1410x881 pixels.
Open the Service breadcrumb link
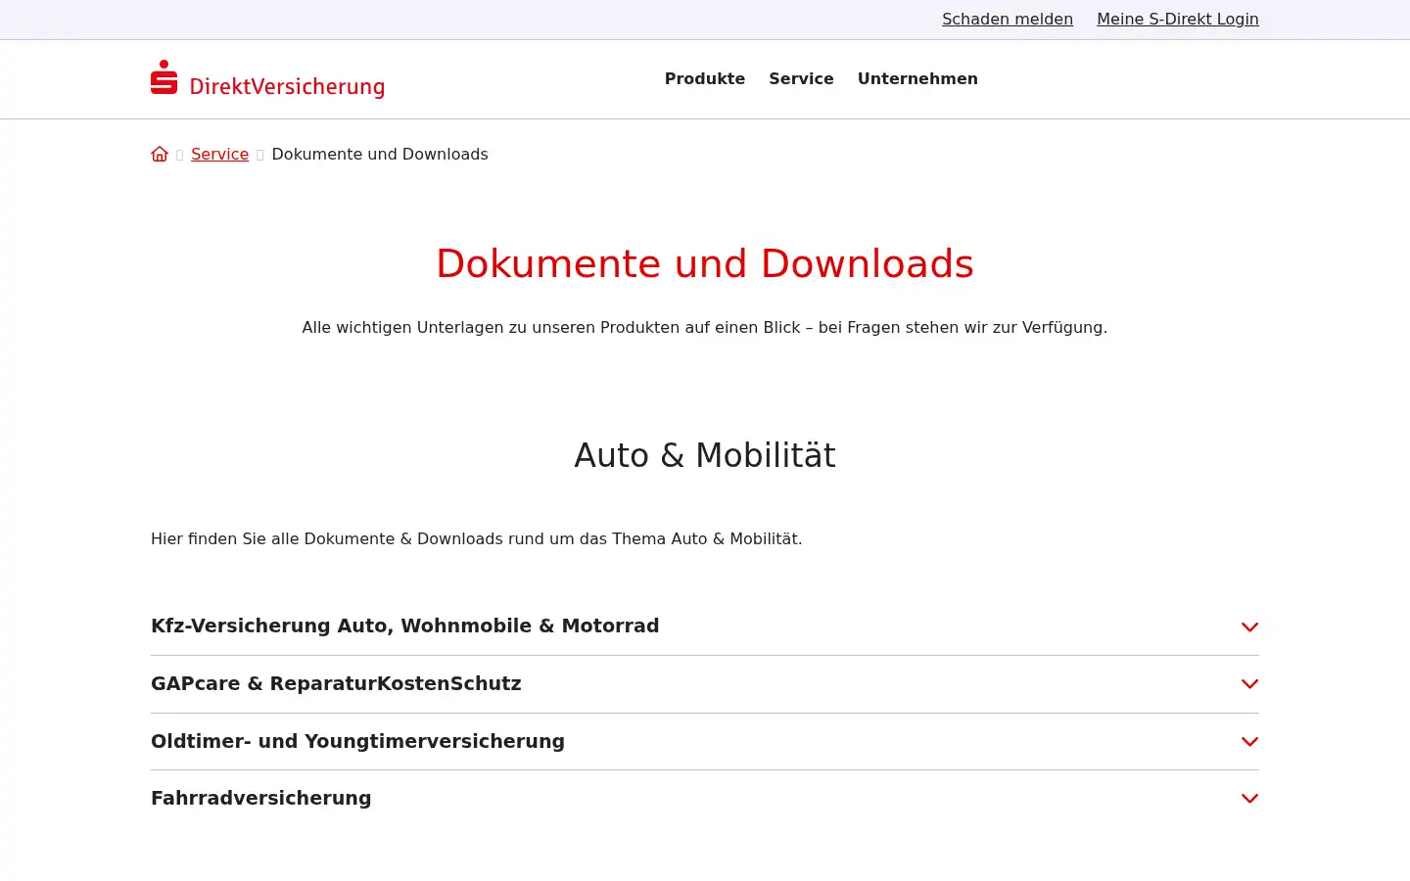(x=219, y=154)
